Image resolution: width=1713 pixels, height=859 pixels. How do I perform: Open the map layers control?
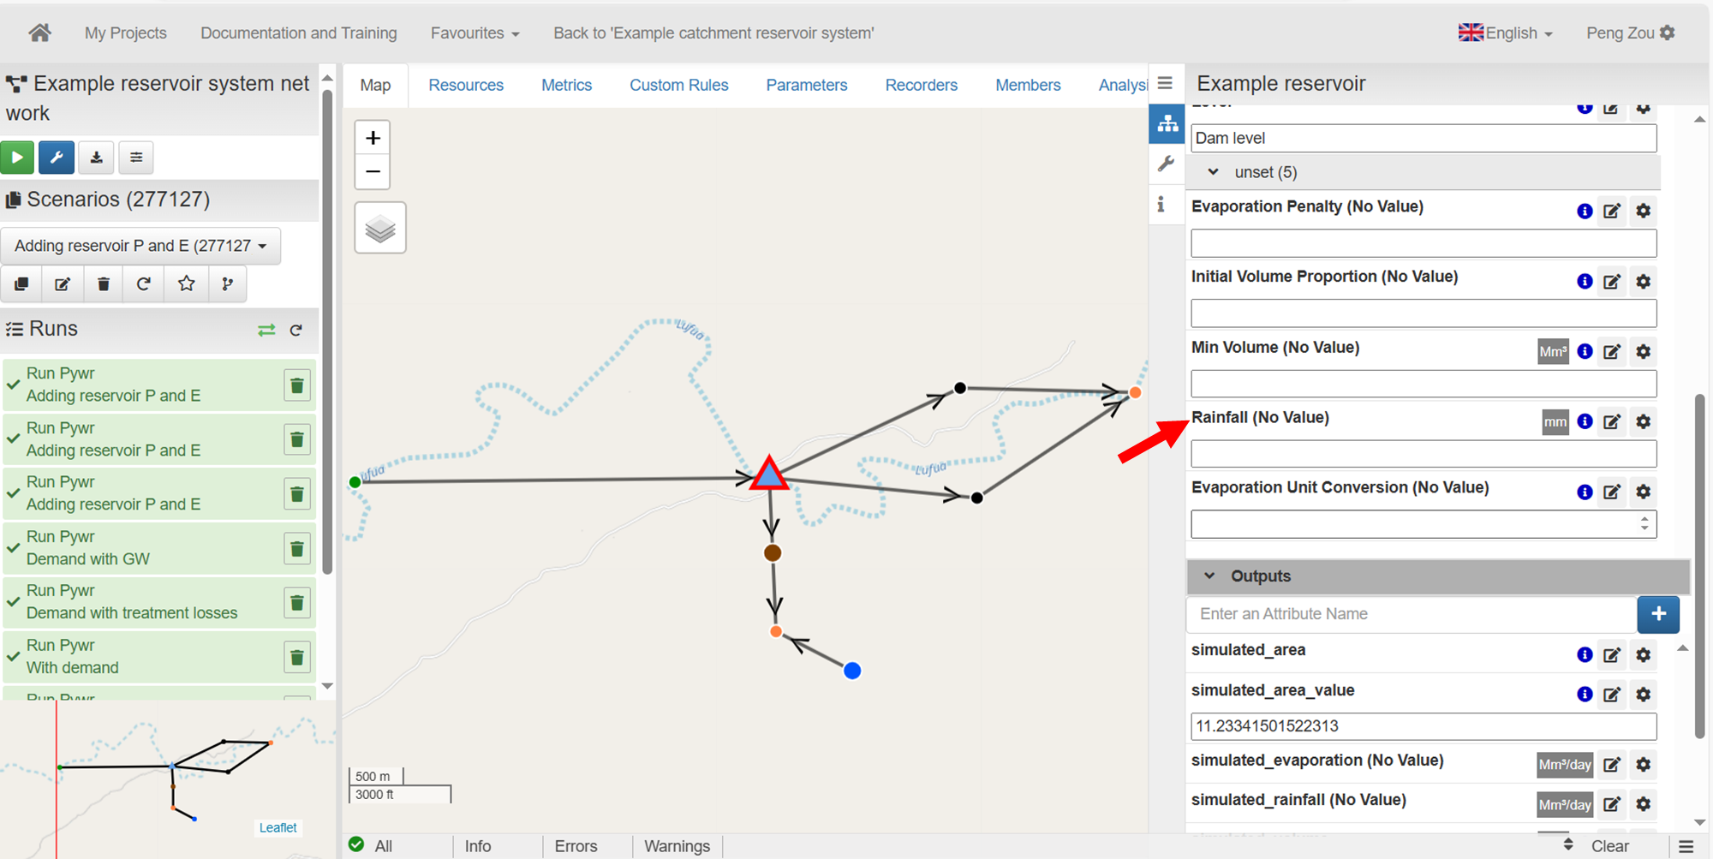click(x=380, y=229)
